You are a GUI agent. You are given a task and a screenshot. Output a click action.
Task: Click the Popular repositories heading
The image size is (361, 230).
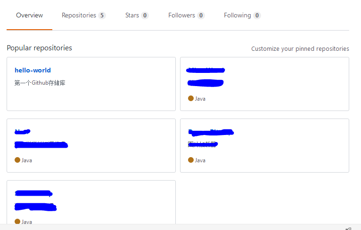39,48
